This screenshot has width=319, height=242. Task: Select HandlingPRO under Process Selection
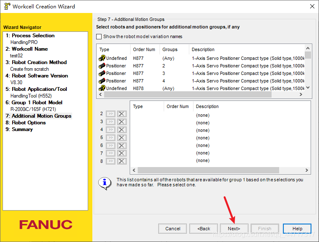[24, 42]
